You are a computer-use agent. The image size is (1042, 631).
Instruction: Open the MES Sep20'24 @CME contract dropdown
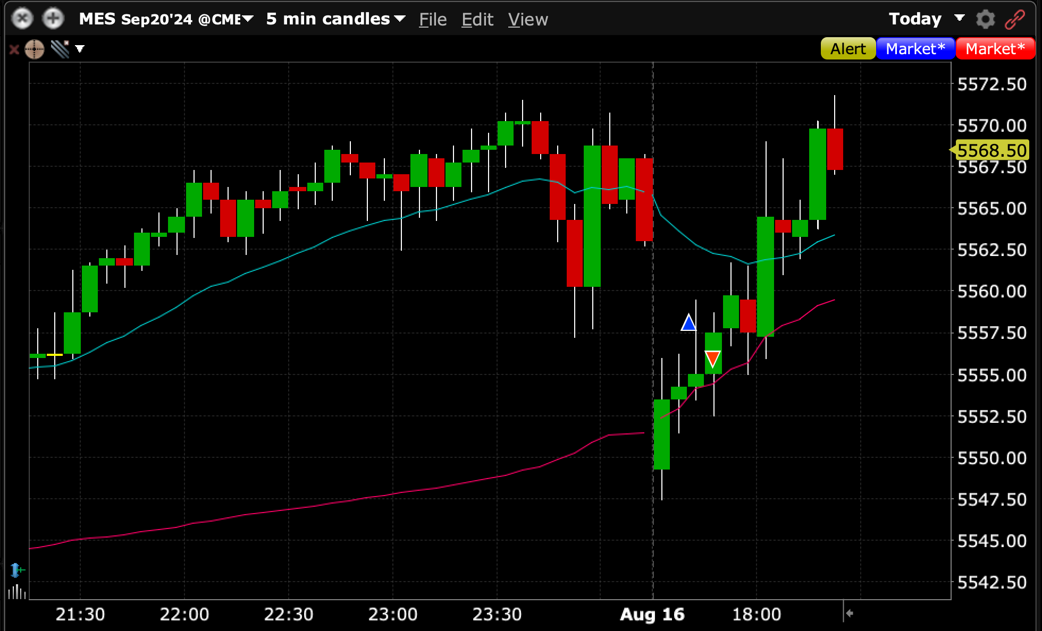tap(166, 19)
